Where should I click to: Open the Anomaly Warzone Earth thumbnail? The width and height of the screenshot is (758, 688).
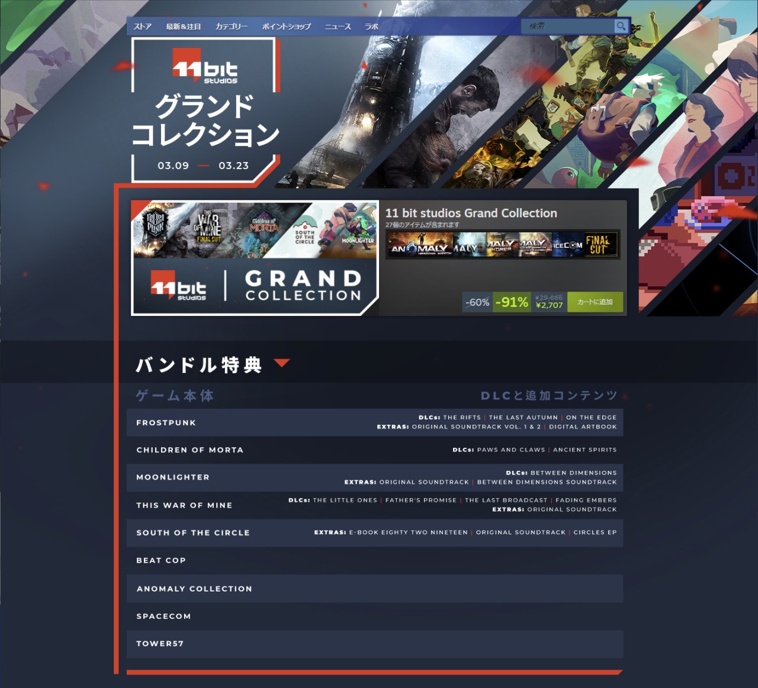420,244
